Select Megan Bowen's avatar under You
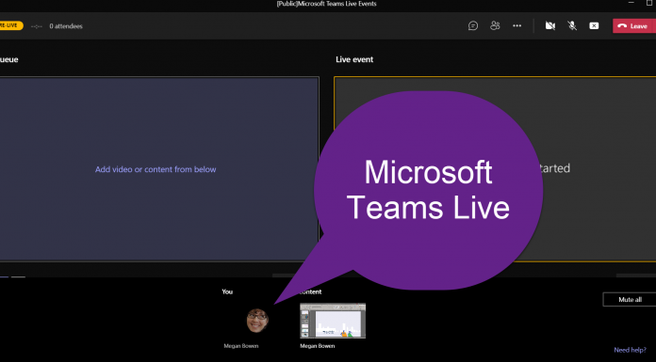Screen dimensions: 656x362 (257, 321)
